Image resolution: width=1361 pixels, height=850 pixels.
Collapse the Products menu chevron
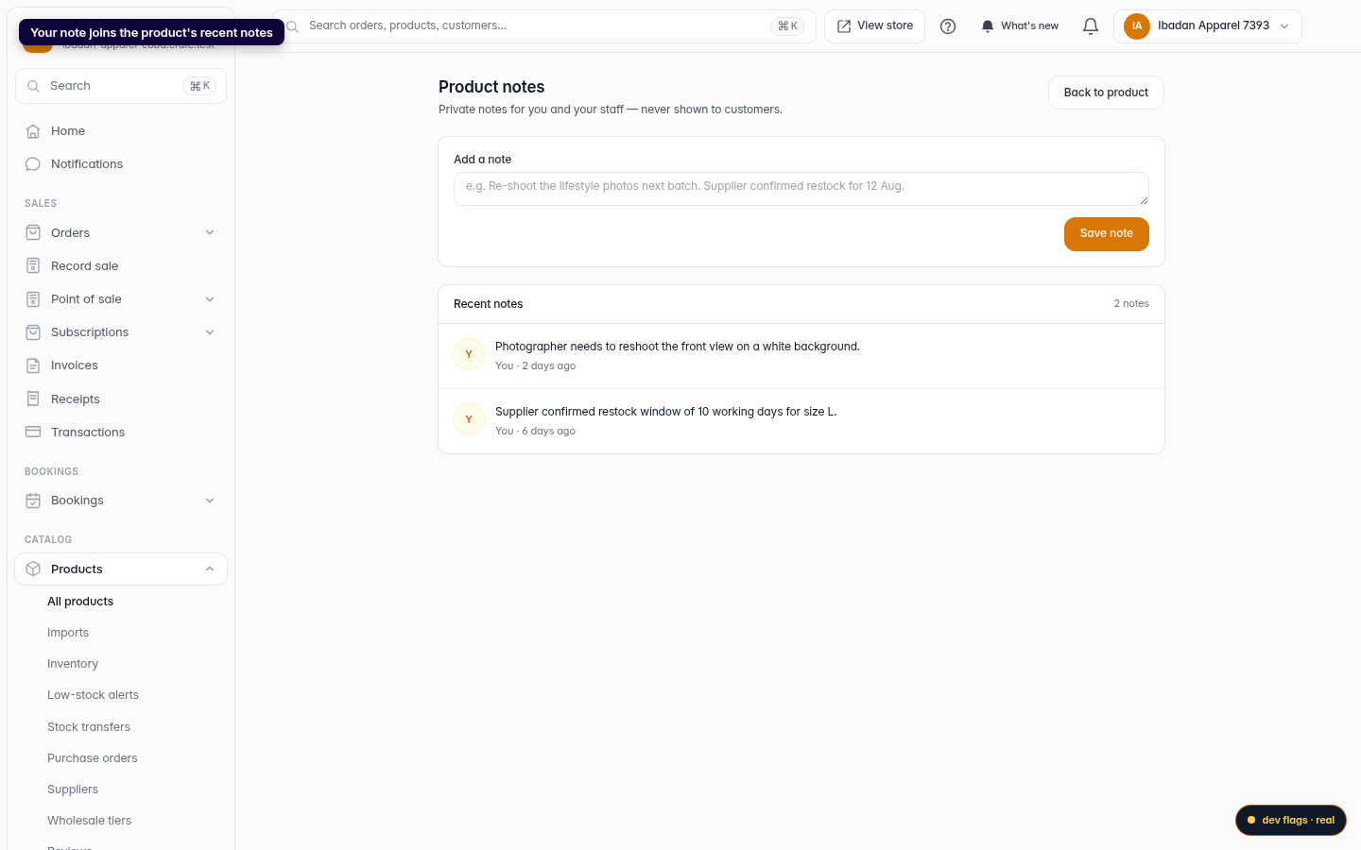click(210, 569)
